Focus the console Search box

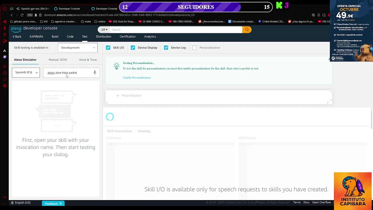(x=176, y=29)
